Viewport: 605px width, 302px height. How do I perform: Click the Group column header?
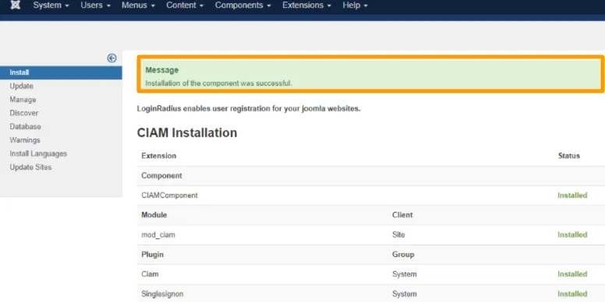pyautogui.click(x=403, y=255)
